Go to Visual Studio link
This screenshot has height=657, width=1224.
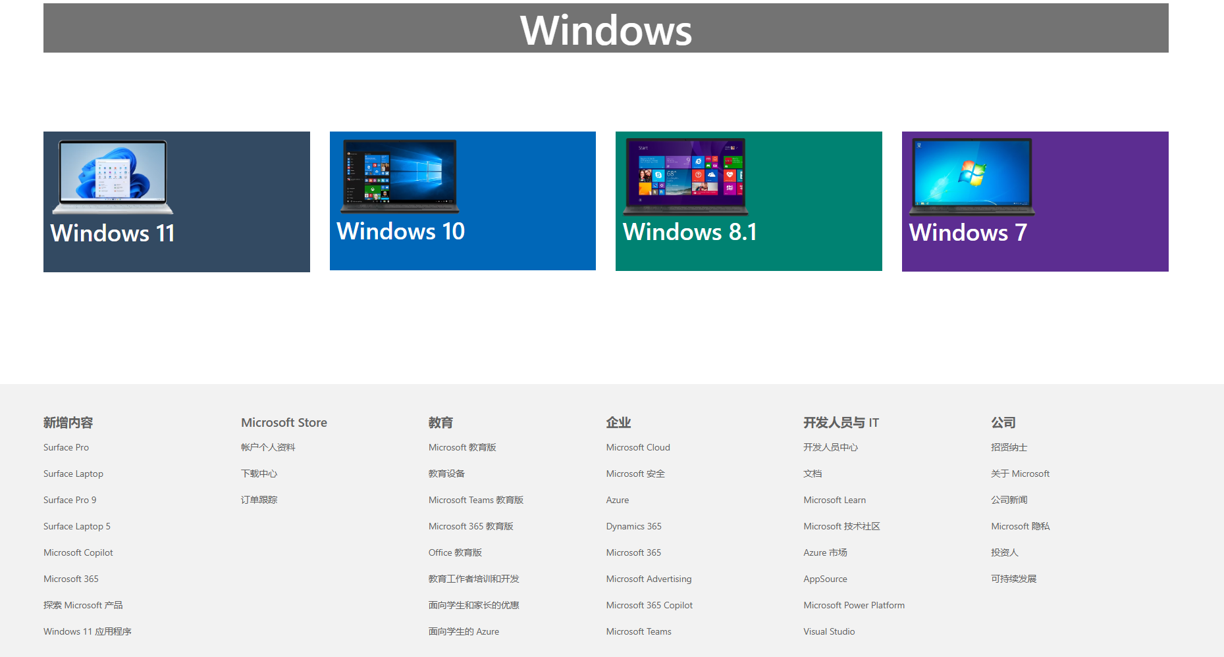pyautogui.click(x=829, y=631)
